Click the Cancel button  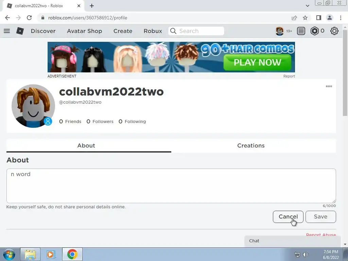[288, 216]
